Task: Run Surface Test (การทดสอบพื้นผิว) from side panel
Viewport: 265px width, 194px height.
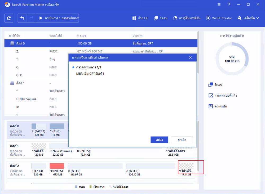Action: click(223, 95)
